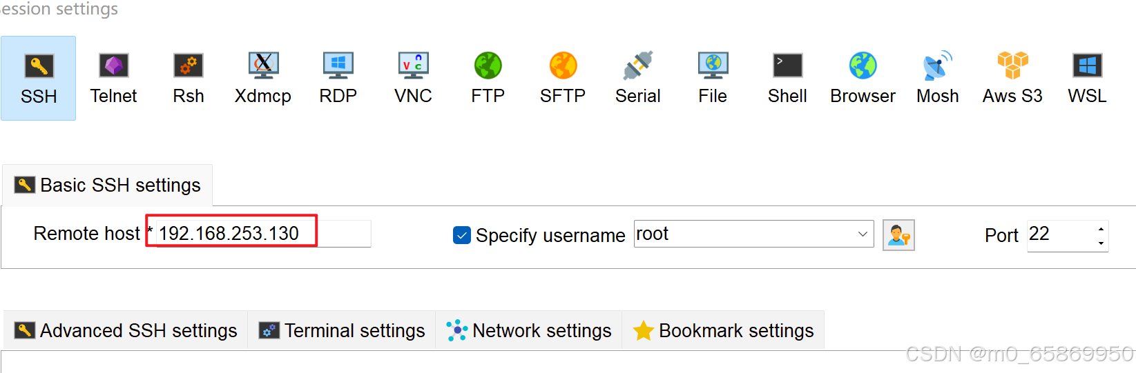The image size is (1136, 373).
Task: Uncheck the Specify username checkbox
Action: point(462,235)
